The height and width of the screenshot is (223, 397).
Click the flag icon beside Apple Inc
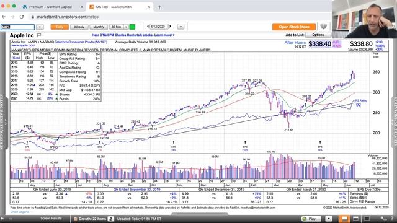[39, 35]
